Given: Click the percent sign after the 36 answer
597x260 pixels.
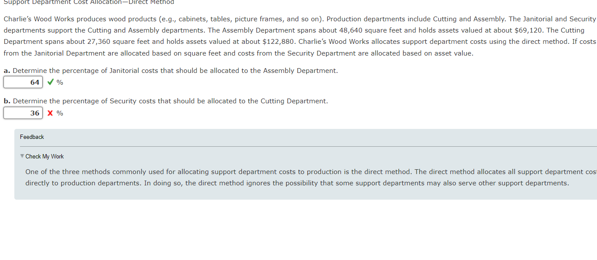Looking at the screenshot, I should point(60,113).
